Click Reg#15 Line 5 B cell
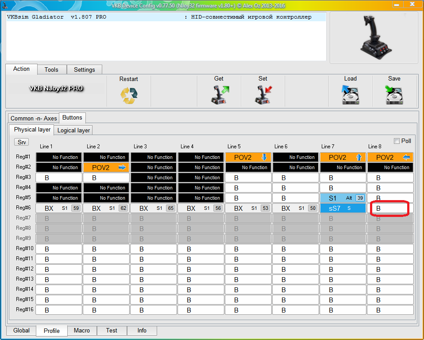 click(248, 300)
